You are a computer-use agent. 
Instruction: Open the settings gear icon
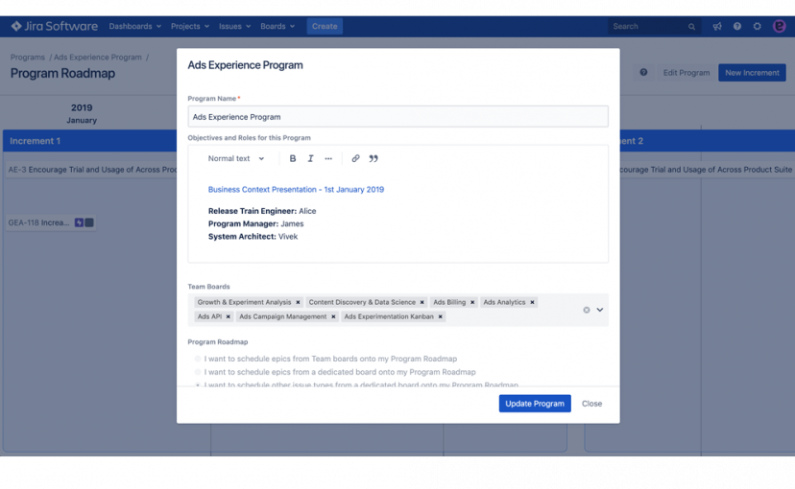(757, 26)
